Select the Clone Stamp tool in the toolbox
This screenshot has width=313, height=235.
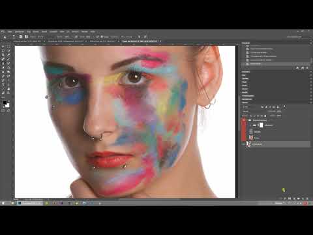click(x=3, y=63)
